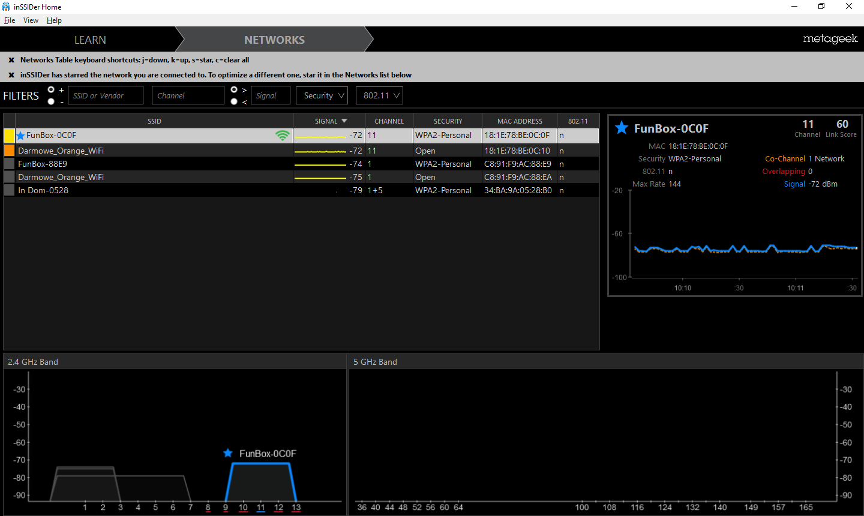Select the FunBox-88E9 network row

point(301,164)
